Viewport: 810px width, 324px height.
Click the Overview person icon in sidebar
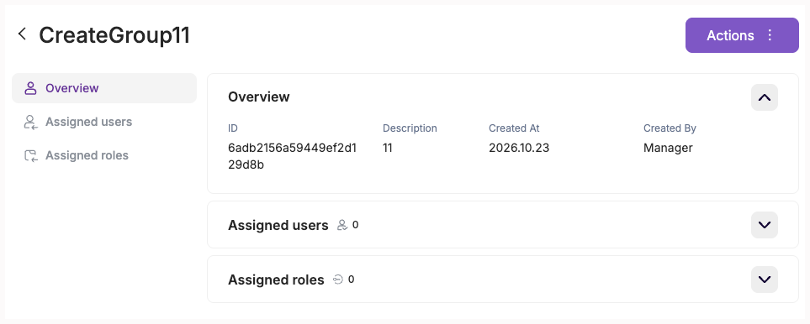[31, 88]
